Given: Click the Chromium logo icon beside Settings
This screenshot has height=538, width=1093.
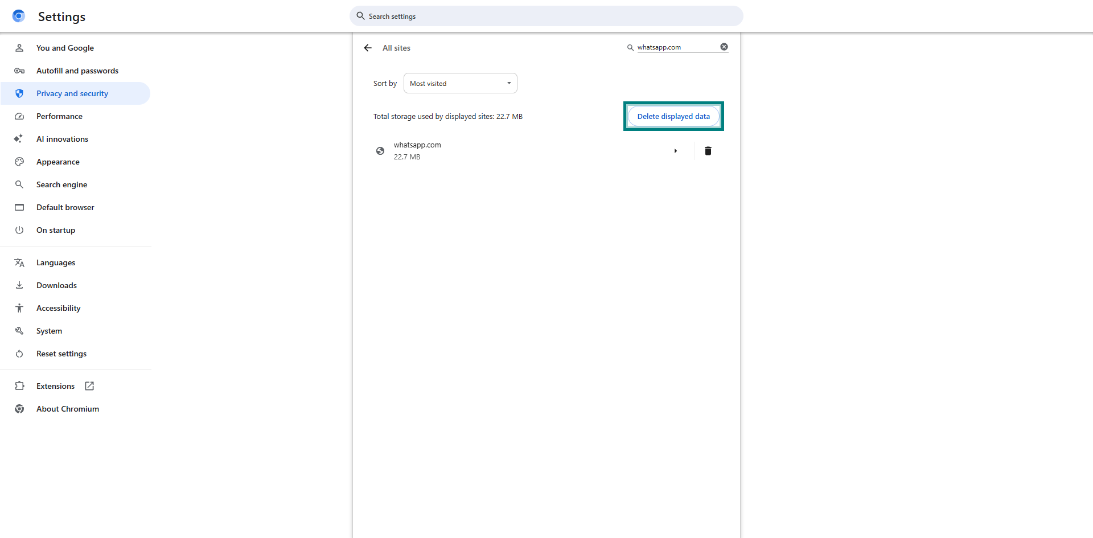Looking at the screenshot, I should point(19,16).
